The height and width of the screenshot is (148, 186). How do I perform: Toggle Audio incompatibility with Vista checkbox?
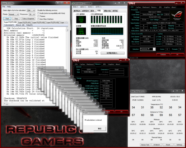click(39, 13)
